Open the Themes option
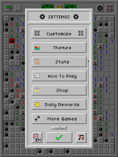Viewport: 118px width, 157px height. 59,48
